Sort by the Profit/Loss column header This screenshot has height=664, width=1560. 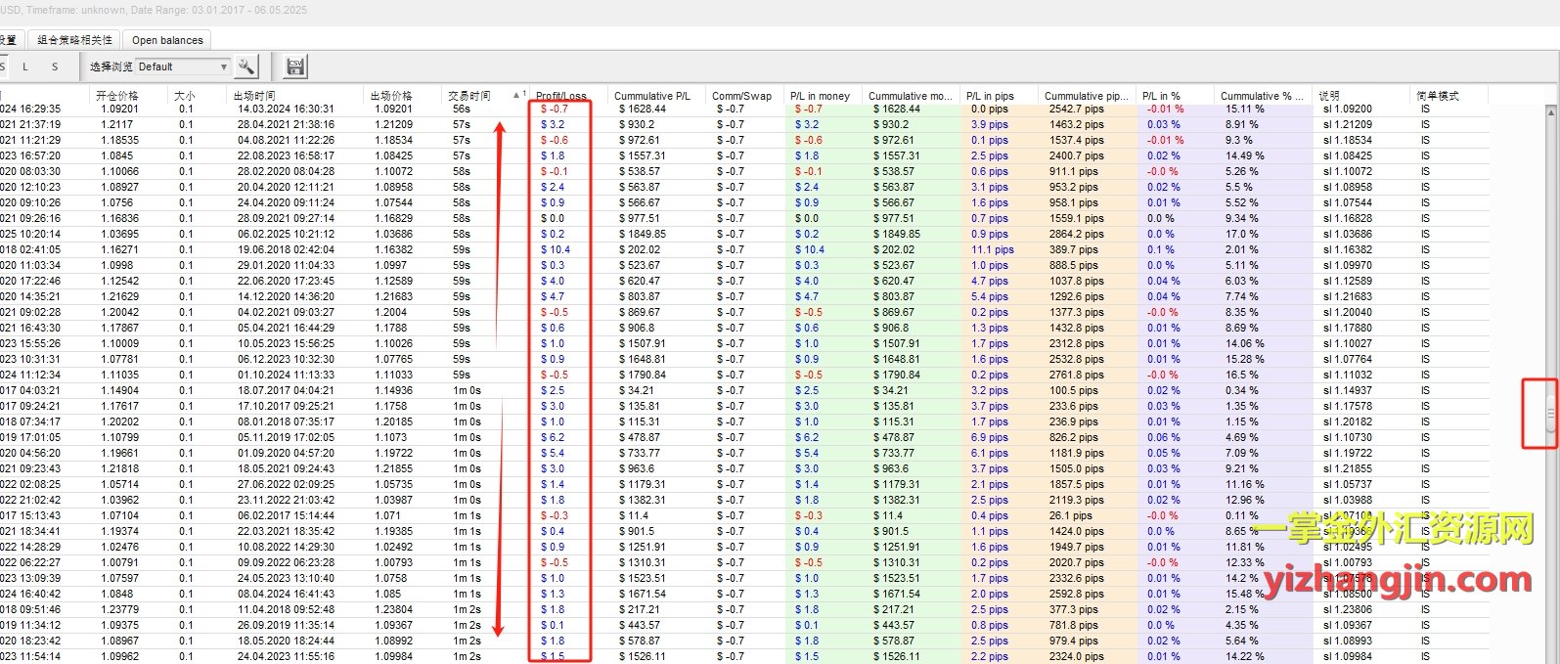[561, 96]
